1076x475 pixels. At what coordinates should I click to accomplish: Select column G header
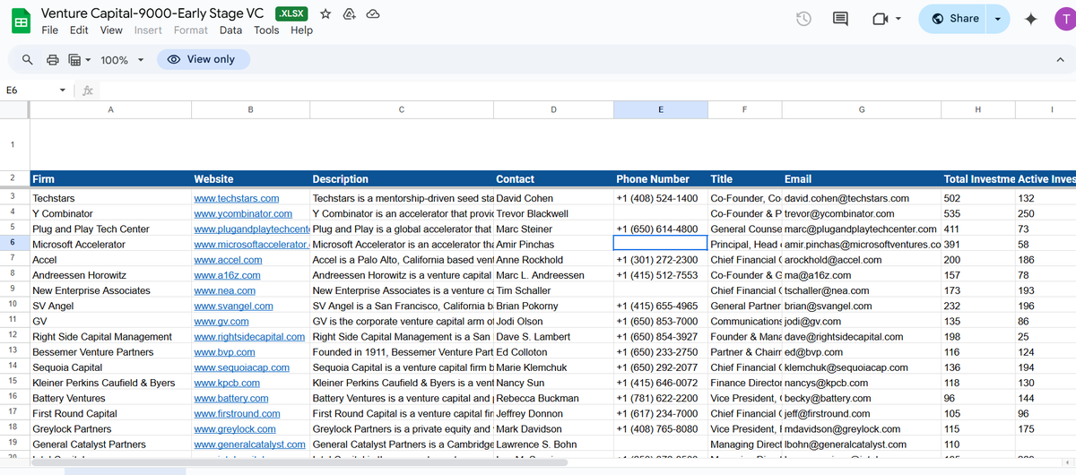pyautogui.click(x=862, y=109)
